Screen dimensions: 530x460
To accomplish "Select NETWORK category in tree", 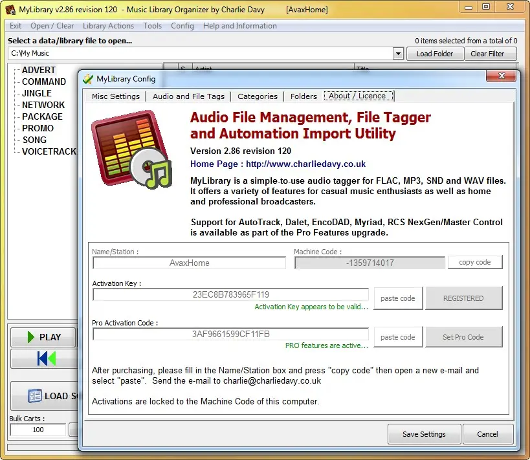I will 43,105.
